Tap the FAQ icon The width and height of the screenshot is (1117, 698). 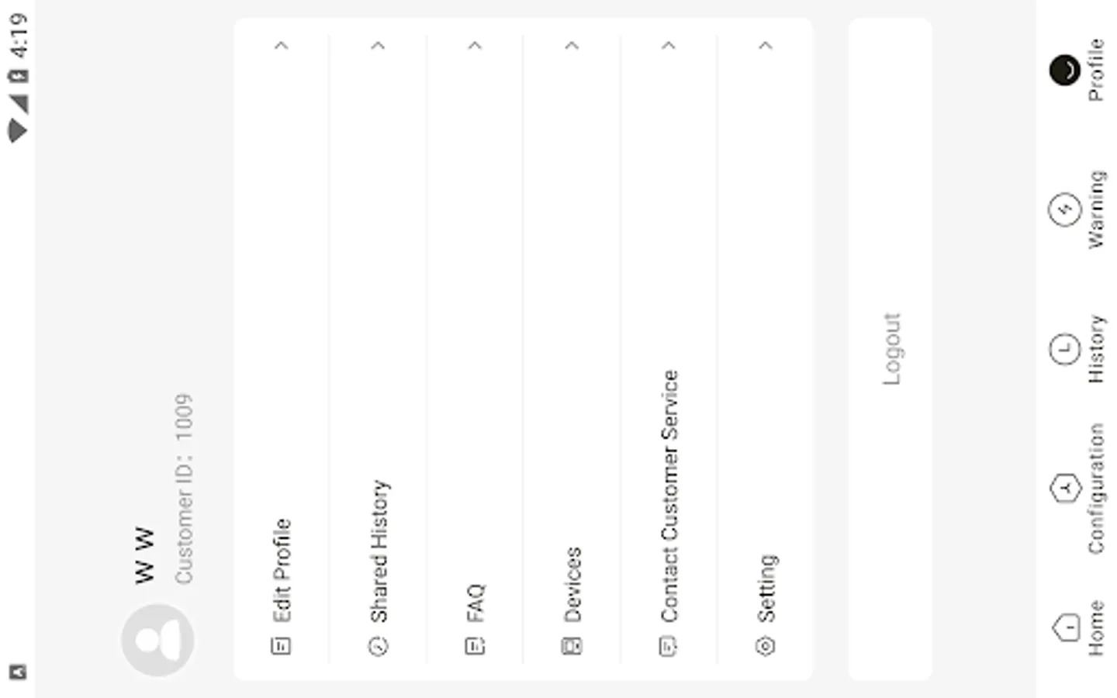pyautogui.click(x=475, y=645)
